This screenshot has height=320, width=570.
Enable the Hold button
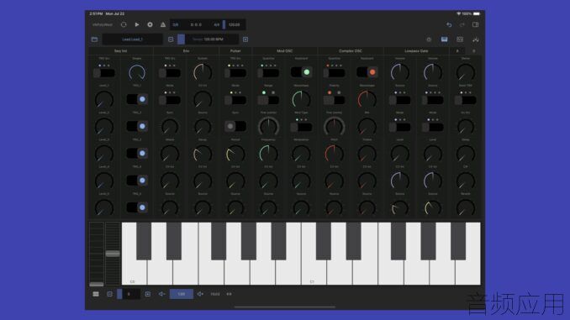[215, 294]
